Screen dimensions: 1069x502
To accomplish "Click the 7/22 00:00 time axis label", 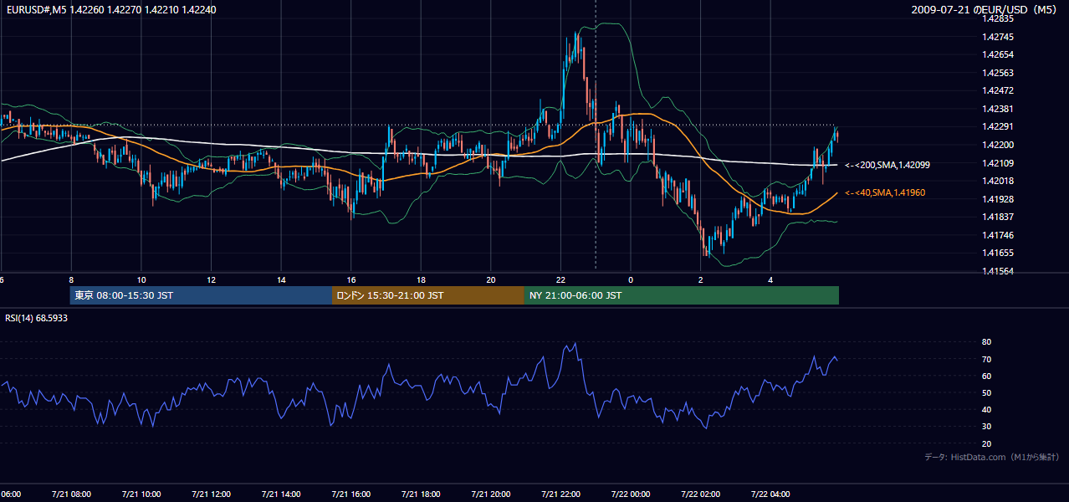I will point(631,494).
